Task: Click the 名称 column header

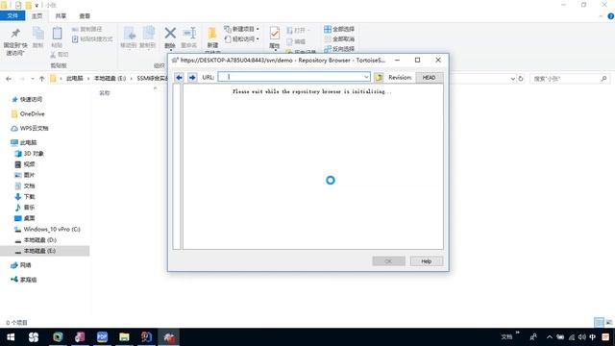Action: point(105,93)
